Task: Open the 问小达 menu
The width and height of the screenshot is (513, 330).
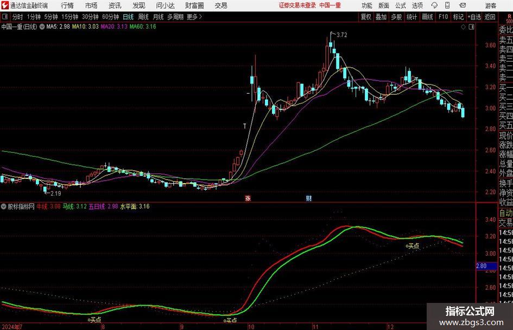Action: coord(165,5)
